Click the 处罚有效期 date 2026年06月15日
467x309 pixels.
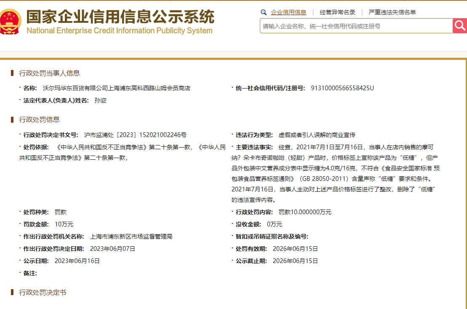pos(295,249)
